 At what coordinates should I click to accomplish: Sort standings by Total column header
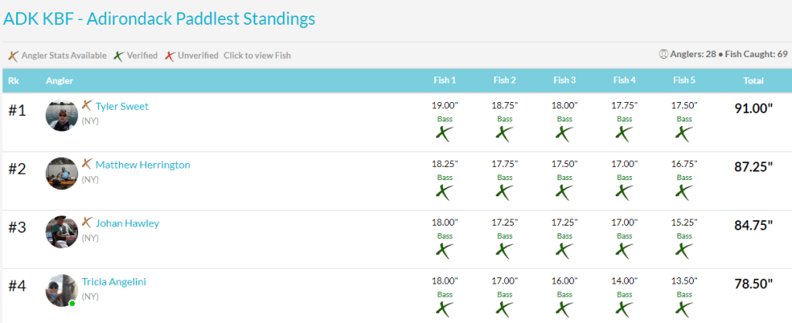click(x=753, y=80)
